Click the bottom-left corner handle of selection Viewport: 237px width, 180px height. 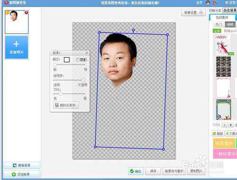click(x=95, y=147)
